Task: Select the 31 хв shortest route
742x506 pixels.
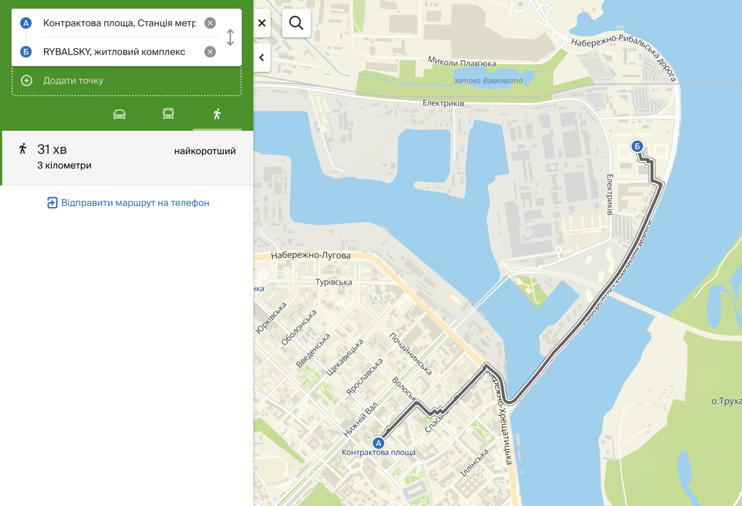Action: pos(128,157)
